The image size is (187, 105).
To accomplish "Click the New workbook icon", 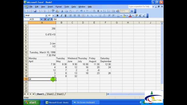I will 27,11.
